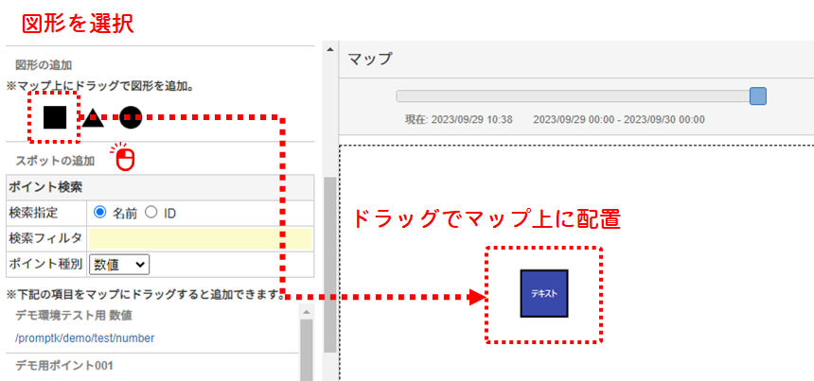Open the /promptk/demo/test/number link
Image resolution: width=814 pixels, height=381 pixels.
point(84,338)
